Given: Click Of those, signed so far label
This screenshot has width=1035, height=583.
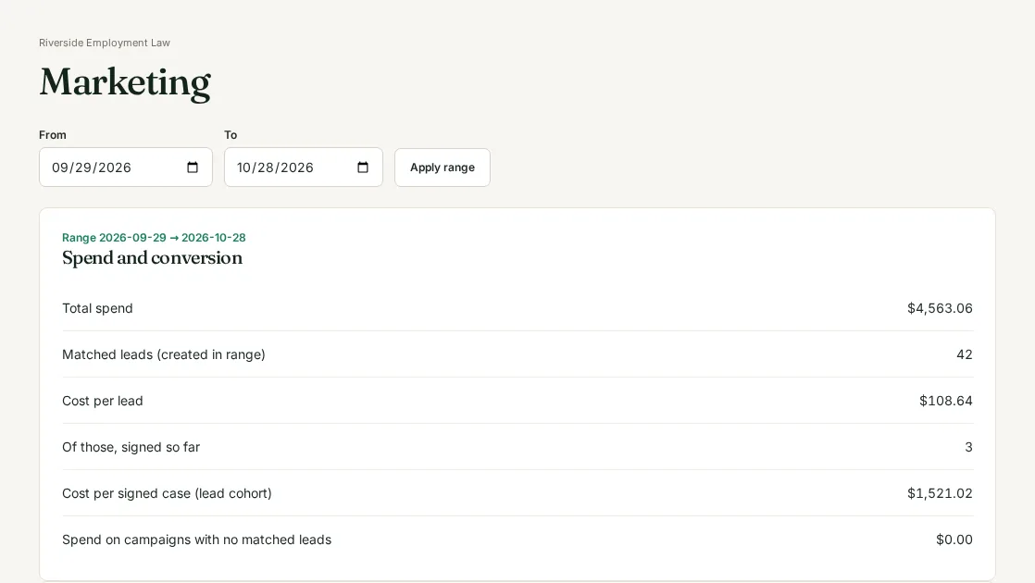Looking at the screenshot, I should pyautogui.click(x=131, y=447).
